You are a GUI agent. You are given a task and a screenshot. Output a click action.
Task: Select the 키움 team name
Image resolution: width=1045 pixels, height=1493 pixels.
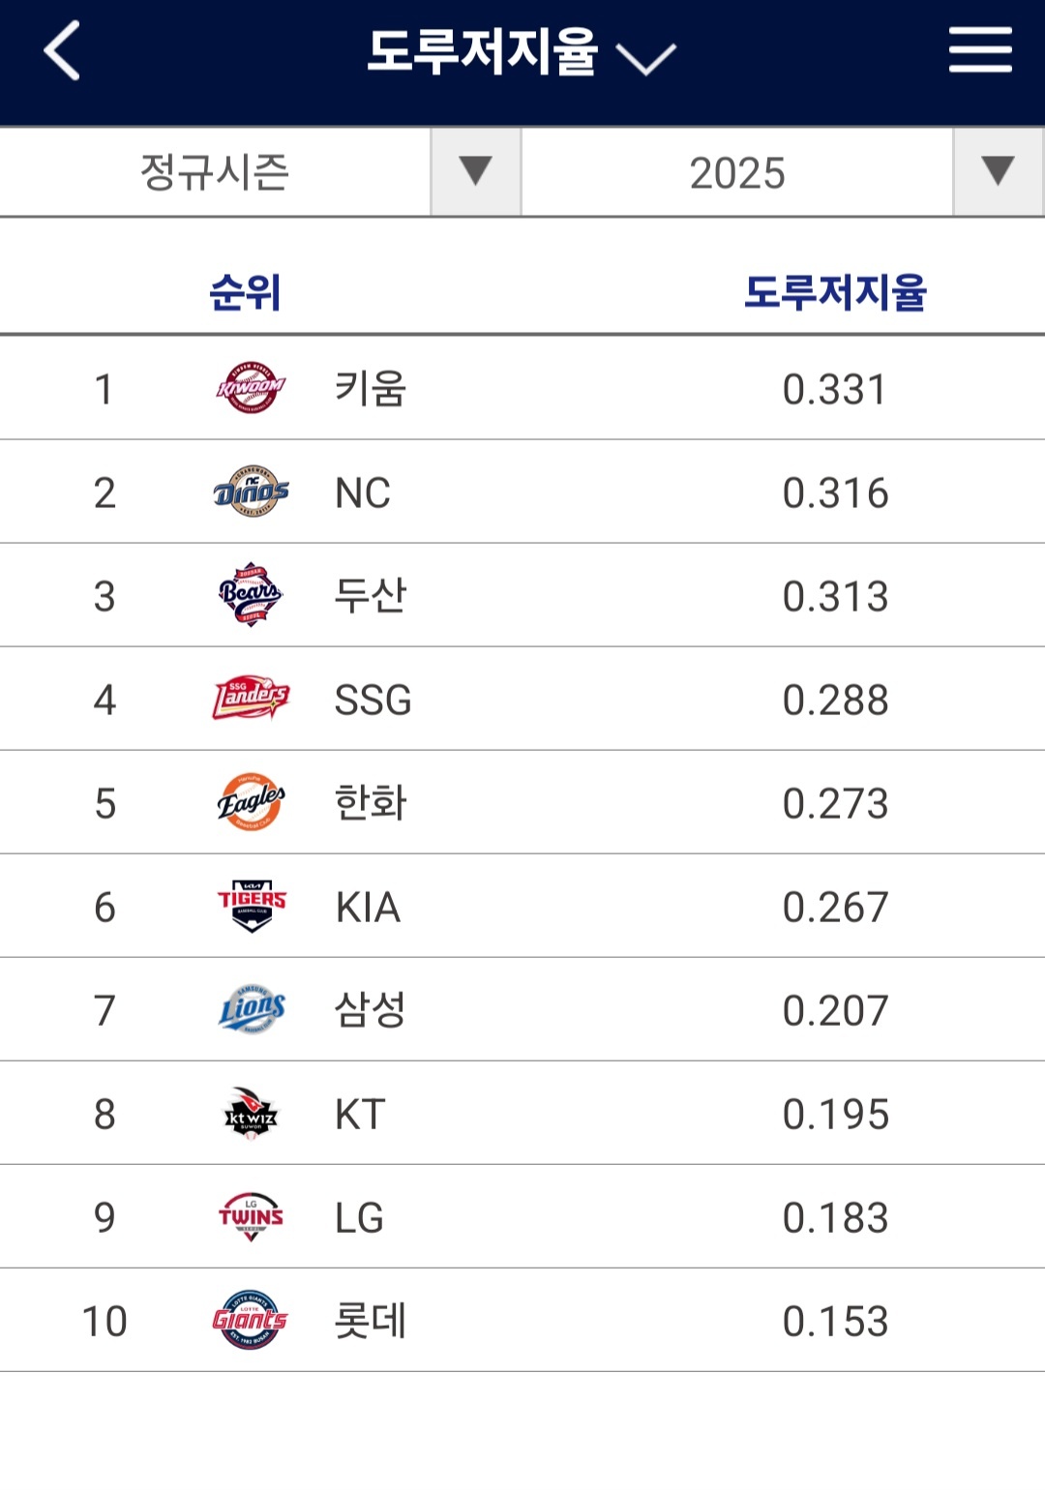click(371, 389)
